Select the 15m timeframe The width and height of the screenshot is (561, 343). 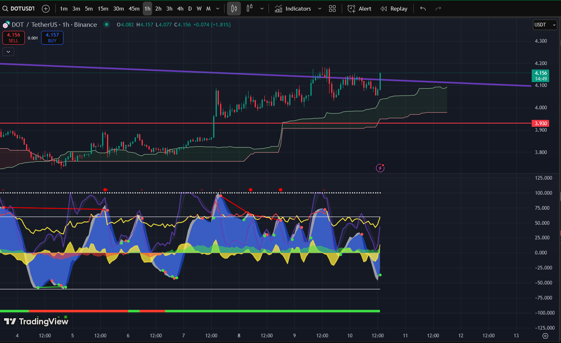click(103, 9)
